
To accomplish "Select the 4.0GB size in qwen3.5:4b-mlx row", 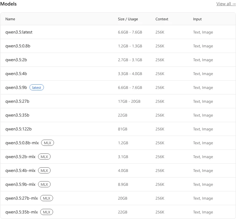I will (x=123, y=170).
